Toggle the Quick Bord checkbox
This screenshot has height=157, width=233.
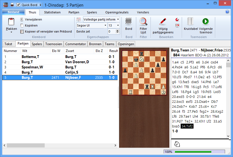click(18, 5)
